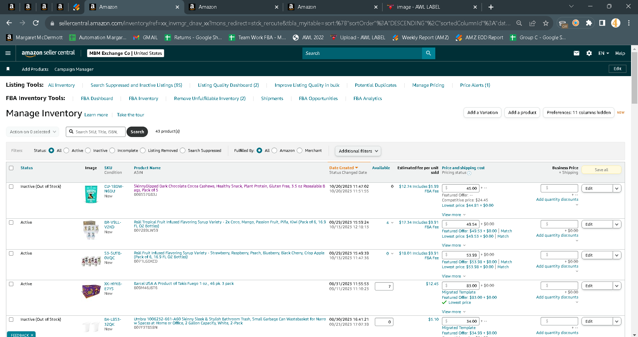
Task: Click the bookmark flag icon beside Add Products
Action: [x=8, y=69]
